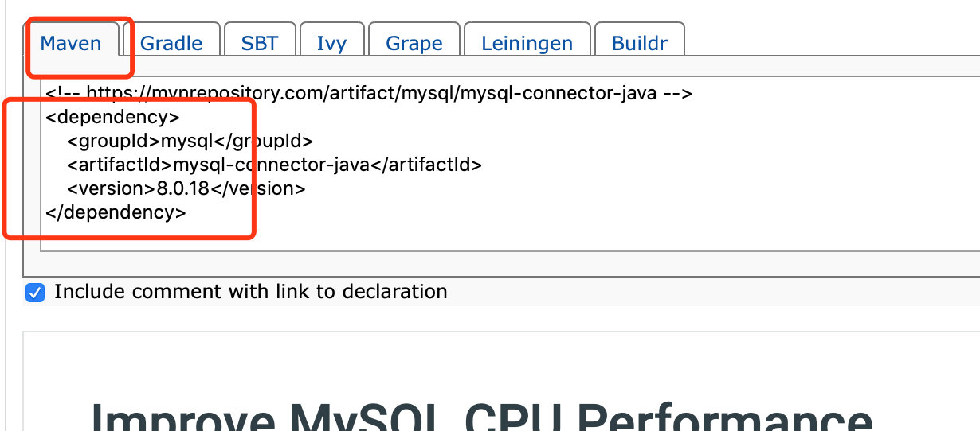This screenshot has height=431, width=980.
Task: Switch to the Maven tab
Action: [71, 42]
